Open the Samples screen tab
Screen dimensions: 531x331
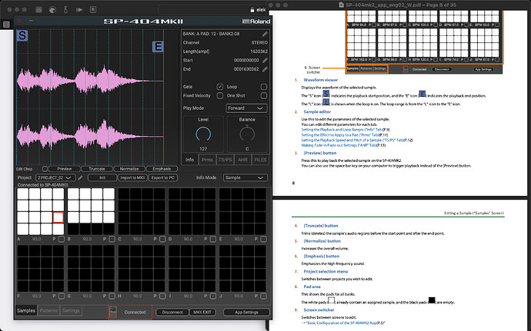(x=26, y=310)
